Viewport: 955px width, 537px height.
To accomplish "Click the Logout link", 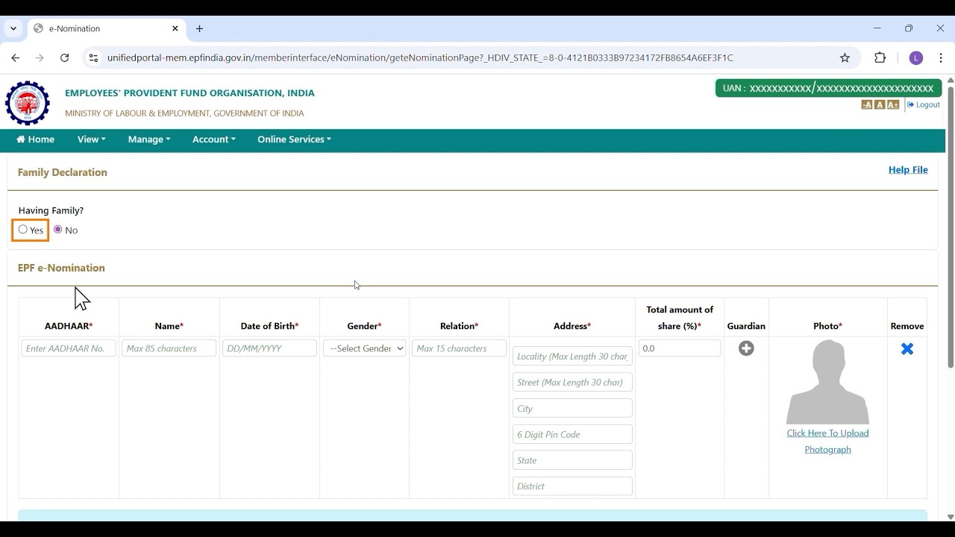I will pyautogui.click(x=924, y=105).
